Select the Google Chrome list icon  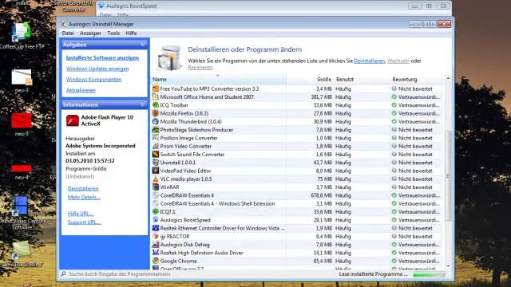(156, 261)
